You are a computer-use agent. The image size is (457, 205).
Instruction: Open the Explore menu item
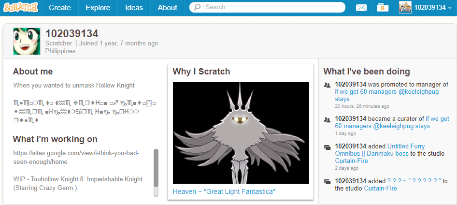click(98, 8)
